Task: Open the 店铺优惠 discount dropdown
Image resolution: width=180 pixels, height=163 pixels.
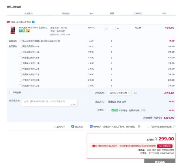Action: pyautogui.click(x=120, y=93)
